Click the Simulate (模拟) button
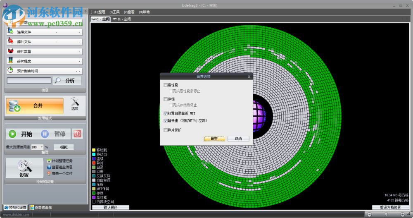This screenshot has height=218, width=413. tap(64, 147)
